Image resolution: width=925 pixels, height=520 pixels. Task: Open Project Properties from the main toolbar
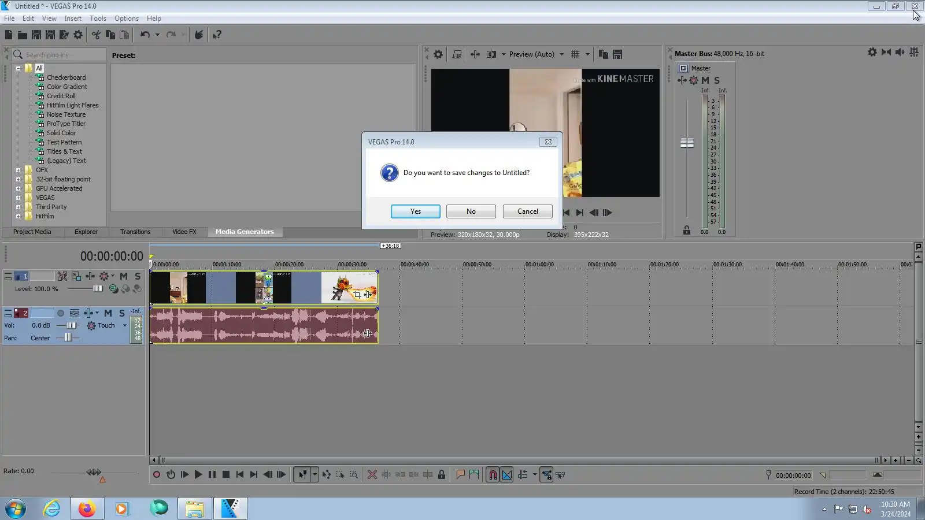(x=78, y=35)
